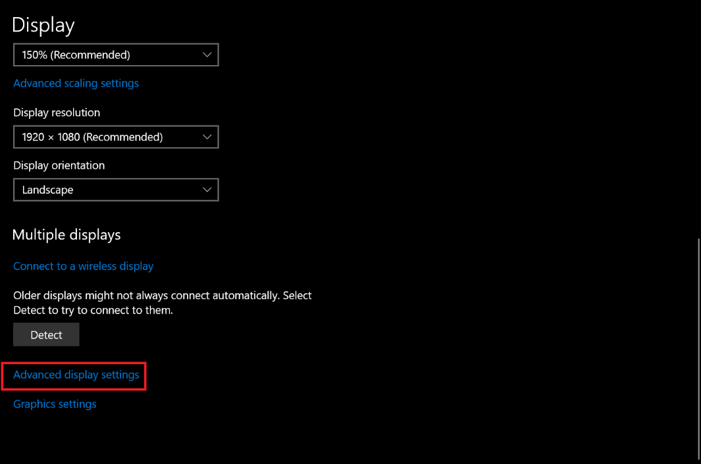Open the 150% (Recommended) scaling dropdown
Image resolution: width=701 pixels, height=464 pixels.
click(x=115, y=55)
